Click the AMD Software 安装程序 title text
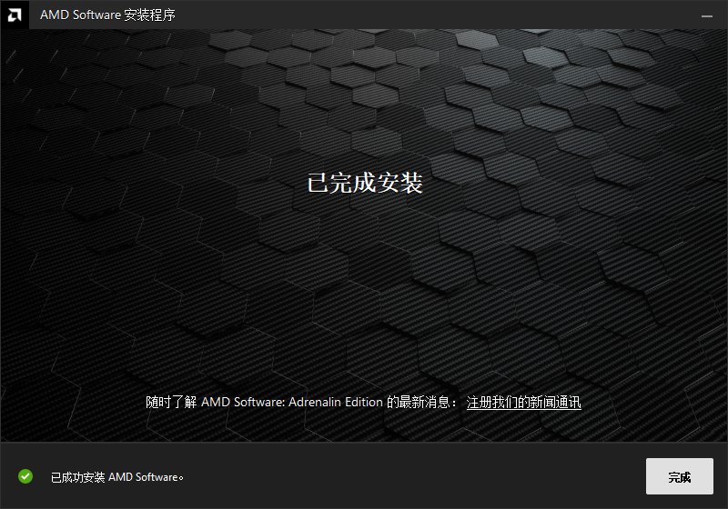The height and width of the screenshot is (509, 728). point(107,15)
